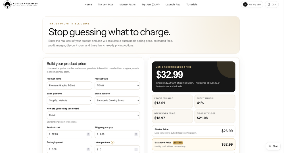Click the My Try Jen button
The width and height of the screenshot is (284, 153).
tap(252, 5)
